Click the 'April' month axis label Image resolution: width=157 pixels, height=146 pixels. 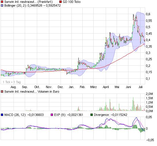click(106, 87)
